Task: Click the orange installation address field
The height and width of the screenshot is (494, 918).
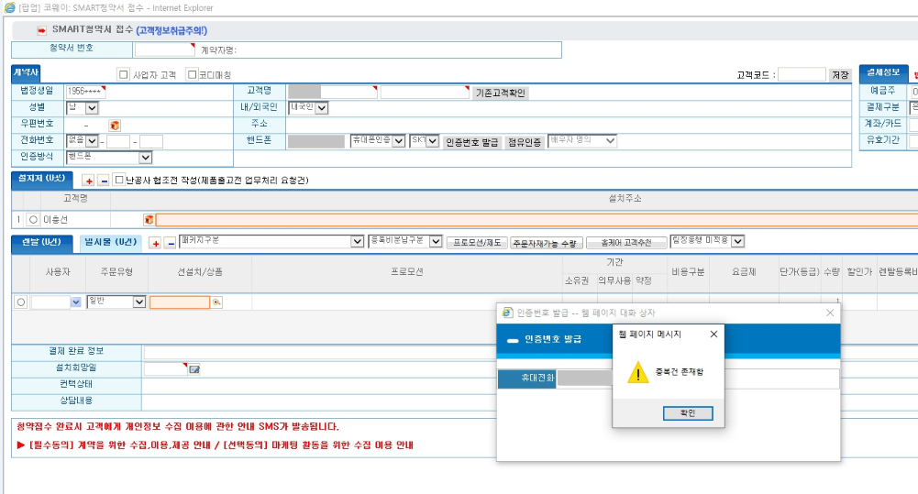Action: click(536, 220)
